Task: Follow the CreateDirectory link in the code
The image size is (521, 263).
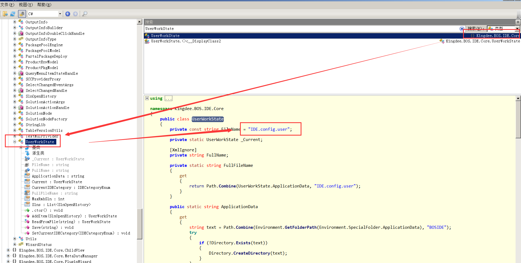Action: (252, 253)
